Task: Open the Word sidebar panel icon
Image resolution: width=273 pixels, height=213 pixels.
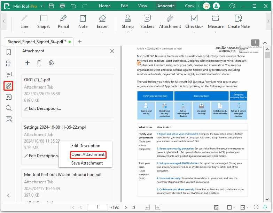Action: 9,97
